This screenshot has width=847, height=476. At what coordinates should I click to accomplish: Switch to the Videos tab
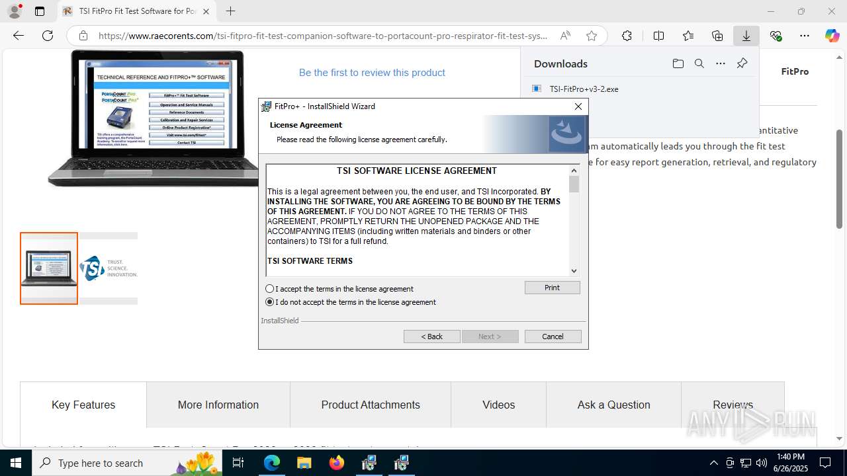pos(498,405)
